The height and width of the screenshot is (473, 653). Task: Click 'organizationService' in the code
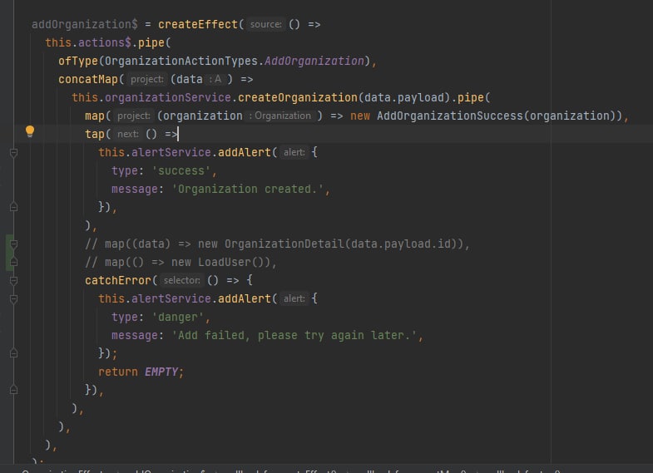pos(168,98)
